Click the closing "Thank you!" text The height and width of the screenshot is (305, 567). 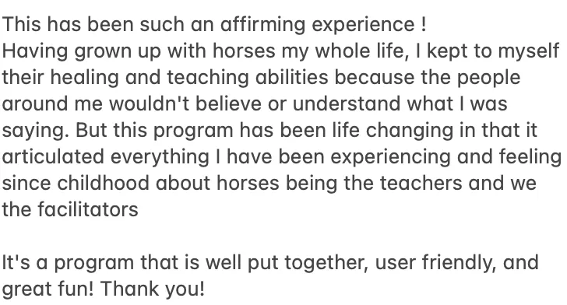pyautogui.click(x=152, y=289)
